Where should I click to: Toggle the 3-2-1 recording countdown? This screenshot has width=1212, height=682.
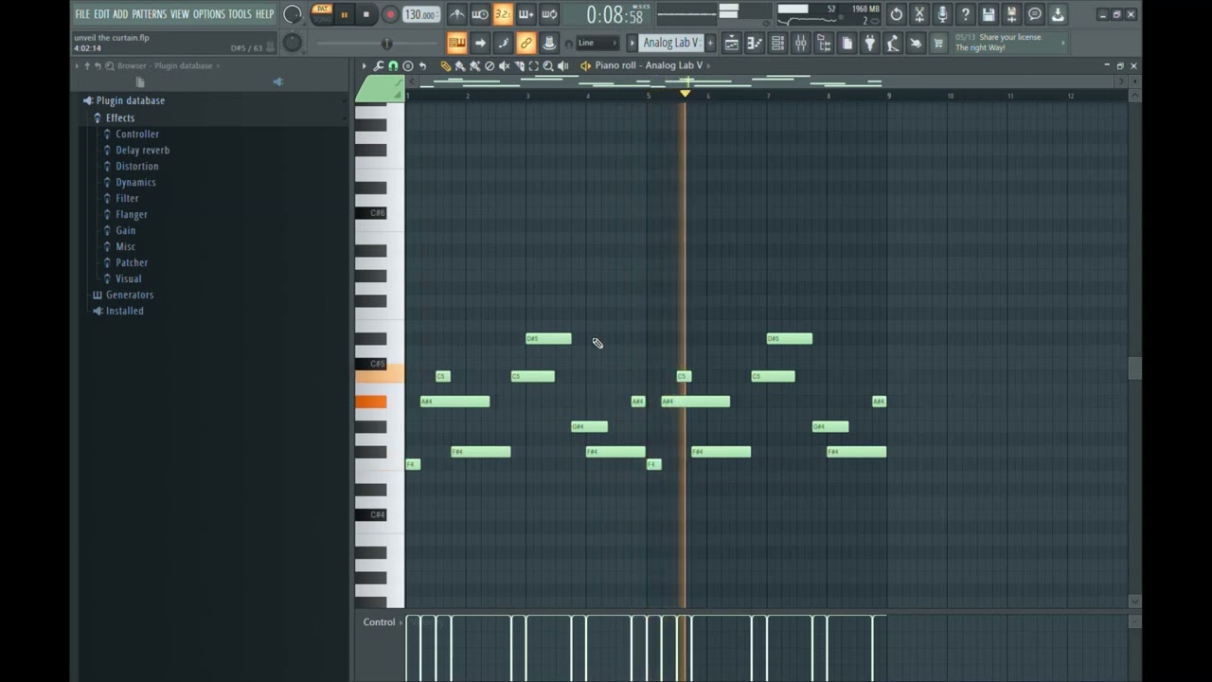click(x=503, y=14)
